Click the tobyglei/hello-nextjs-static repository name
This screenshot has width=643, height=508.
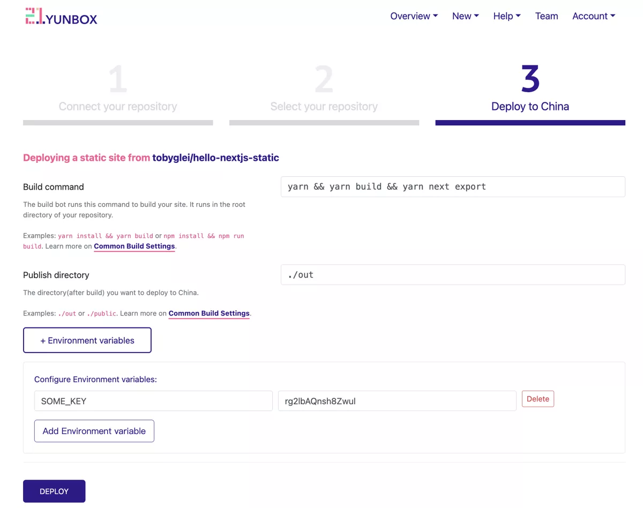(215, 158)
